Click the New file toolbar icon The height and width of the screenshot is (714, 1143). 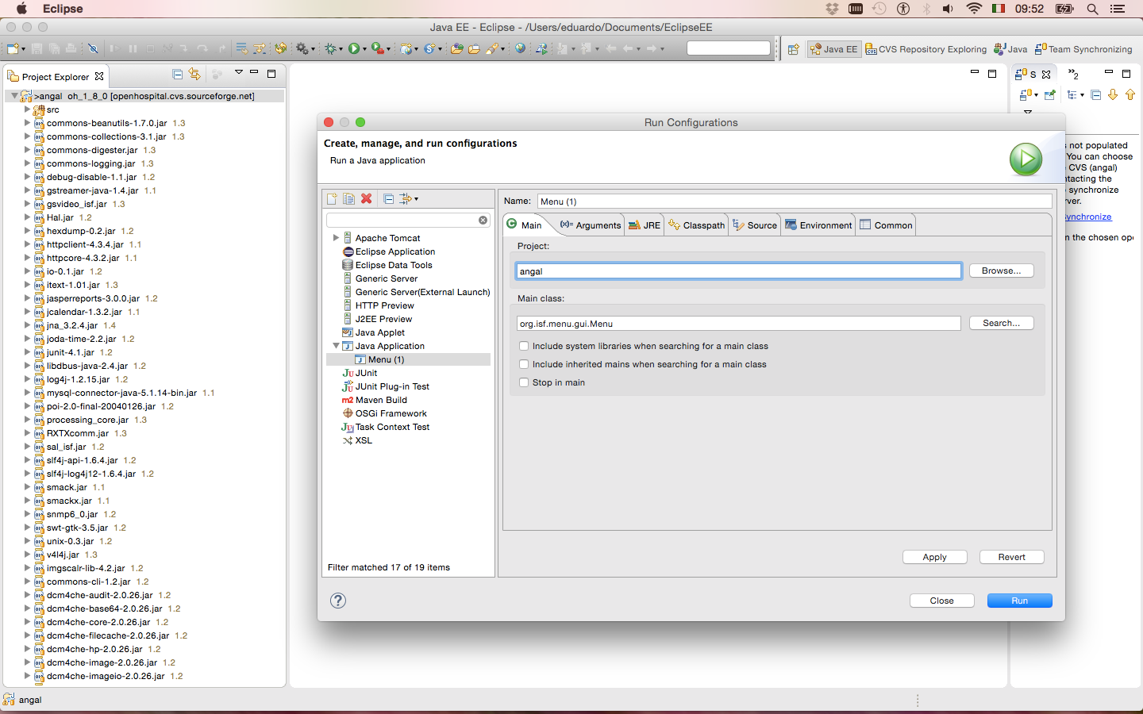[13, 48]
